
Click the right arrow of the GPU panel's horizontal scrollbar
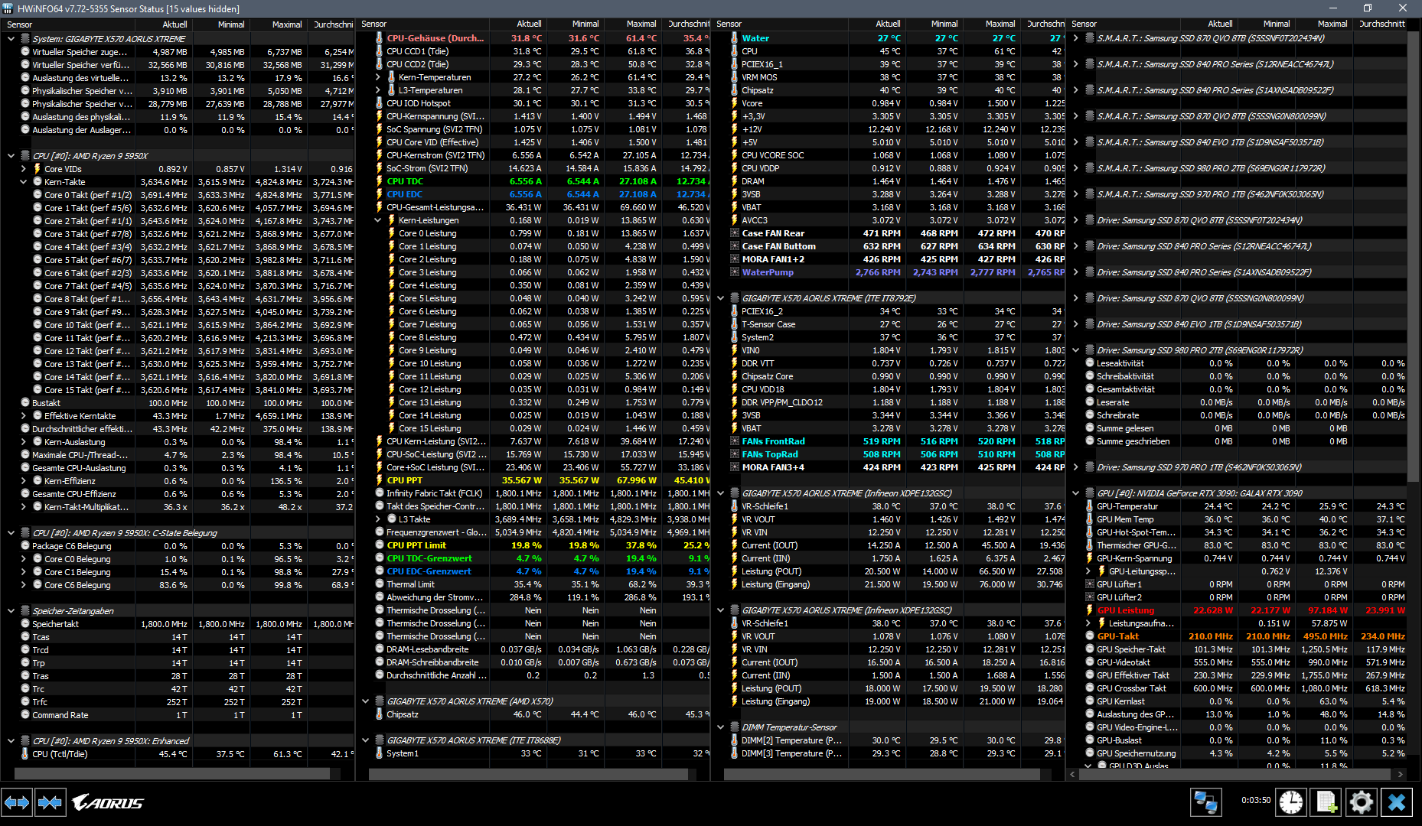(x=1401, y=774)
